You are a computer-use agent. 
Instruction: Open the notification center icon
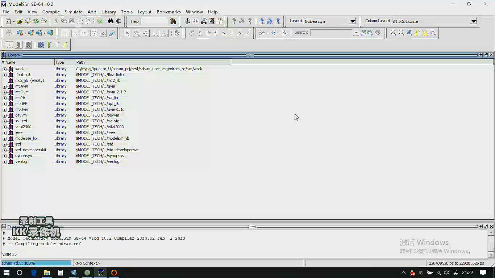(x=483, y=273)
